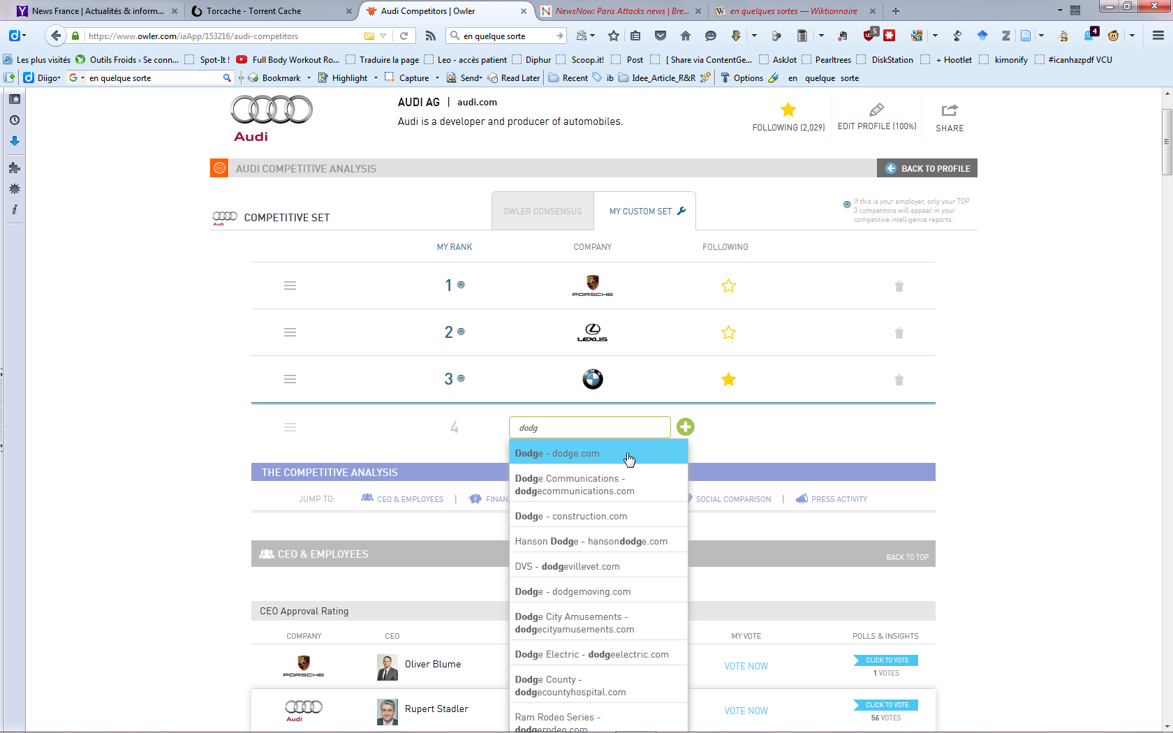
Task: Click the sidebar history clock icon
Action: click(x=15, y=120)
